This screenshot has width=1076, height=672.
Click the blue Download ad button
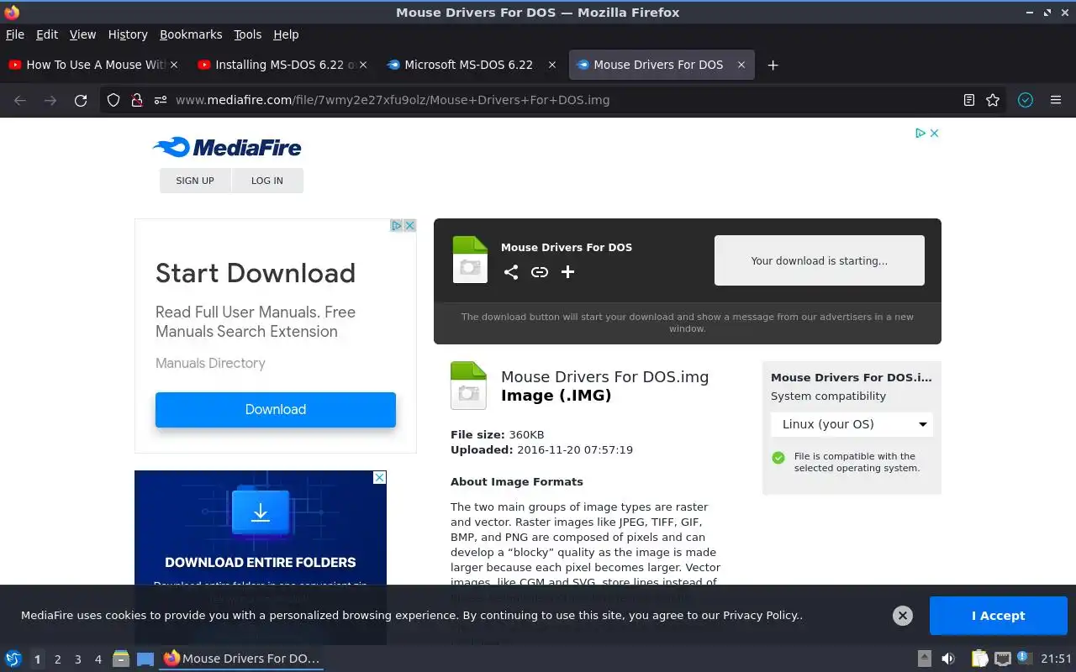[276, 410]
